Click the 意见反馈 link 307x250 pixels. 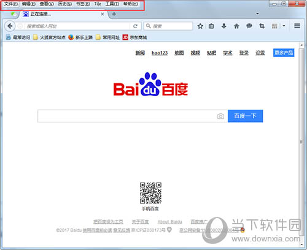click(x=122, y=230)
